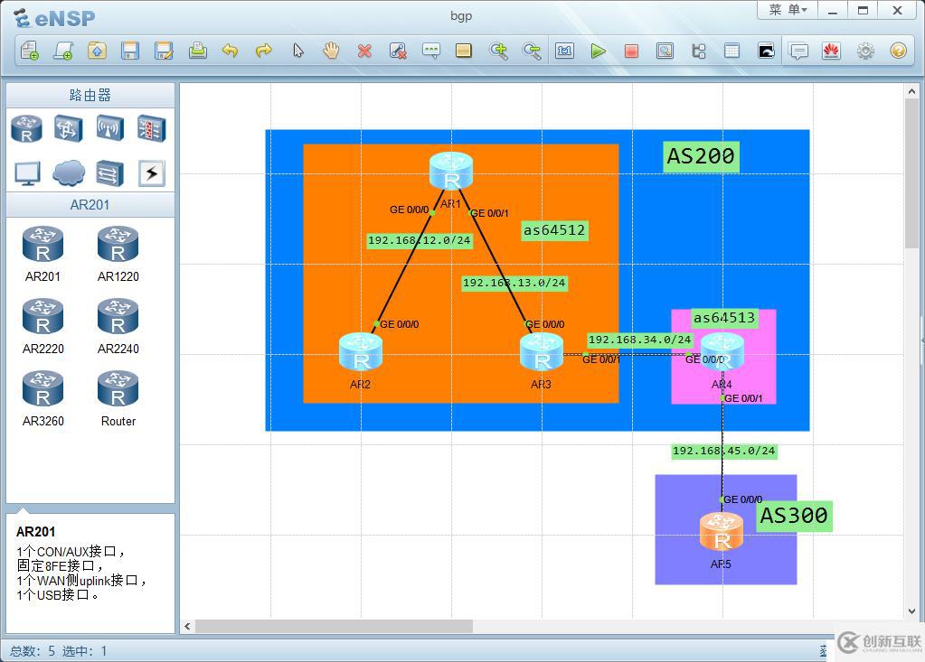Click the Save As toolbar icon

pos(164,51)
